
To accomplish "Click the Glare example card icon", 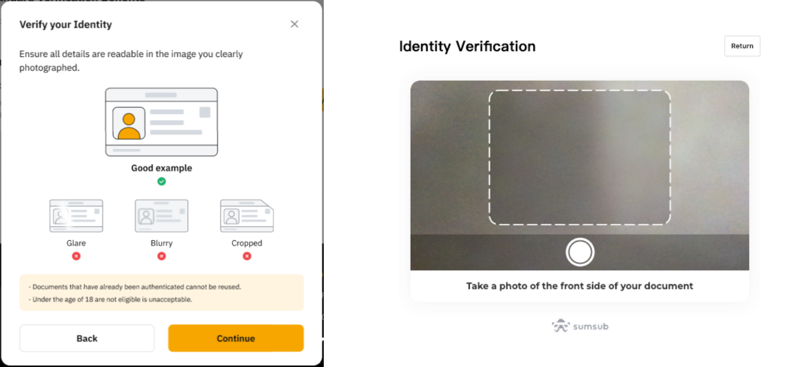I will [x=76, y=216].
